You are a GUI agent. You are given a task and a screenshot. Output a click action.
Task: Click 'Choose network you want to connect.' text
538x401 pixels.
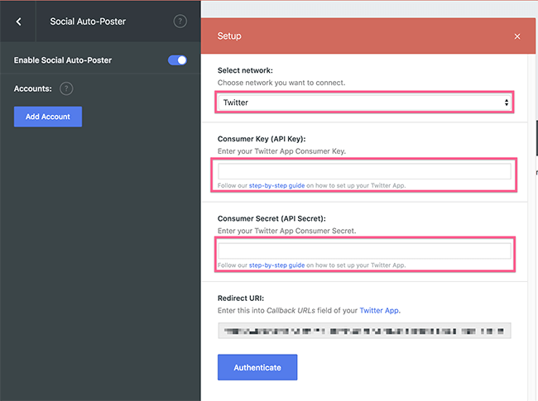click(x=281, y=83)
